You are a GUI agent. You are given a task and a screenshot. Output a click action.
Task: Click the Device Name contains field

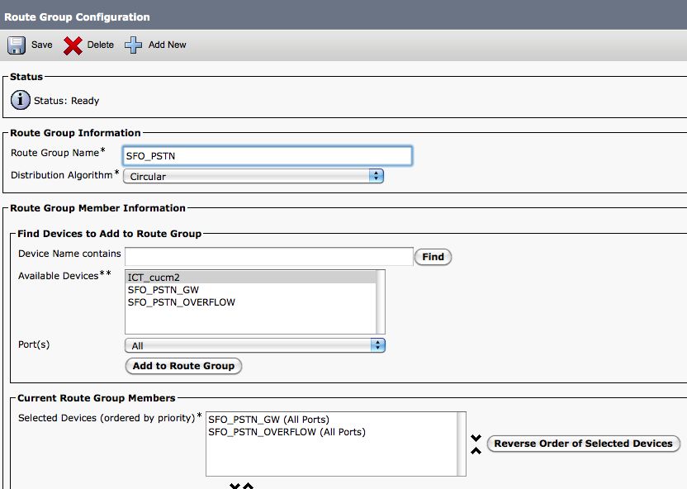pyautogui.click(x=268, y=256)
